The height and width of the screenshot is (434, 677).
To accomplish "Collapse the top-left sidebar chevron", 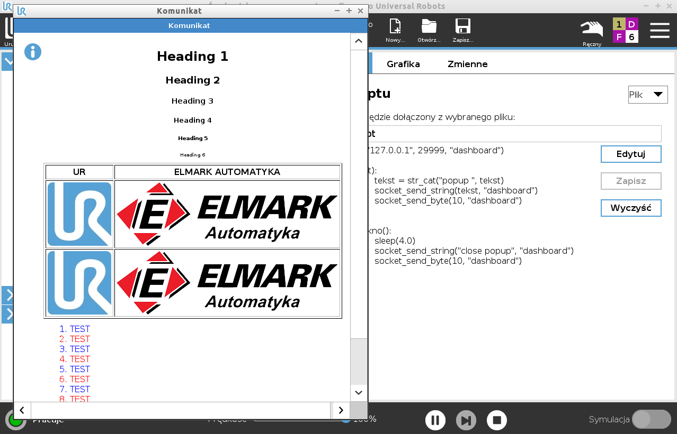I will pyautogui.click(x=7, y=61).
